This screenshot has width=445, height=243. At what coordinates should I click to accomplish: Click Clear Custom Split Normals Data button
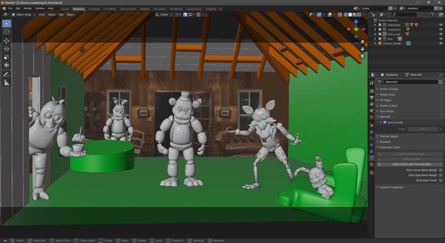point(411,164)
